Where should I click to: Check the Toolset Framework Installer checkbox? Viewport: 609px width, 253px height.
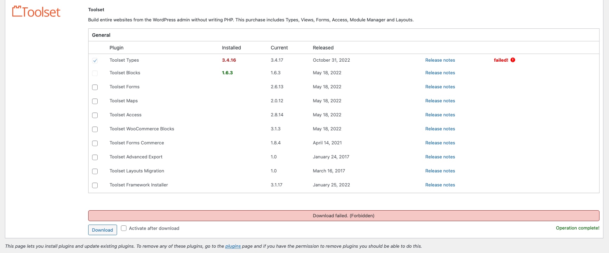tap(95, 185)
